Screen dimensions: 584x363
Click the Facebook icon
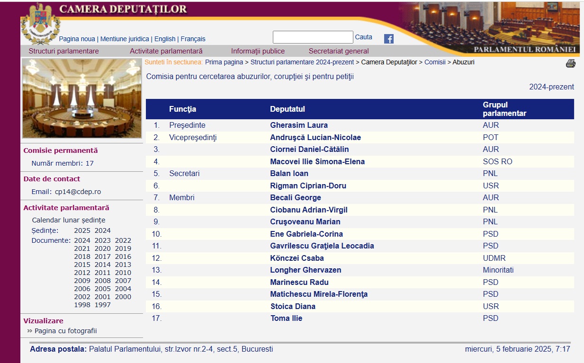pyautogui.click(x=388, y=39)
